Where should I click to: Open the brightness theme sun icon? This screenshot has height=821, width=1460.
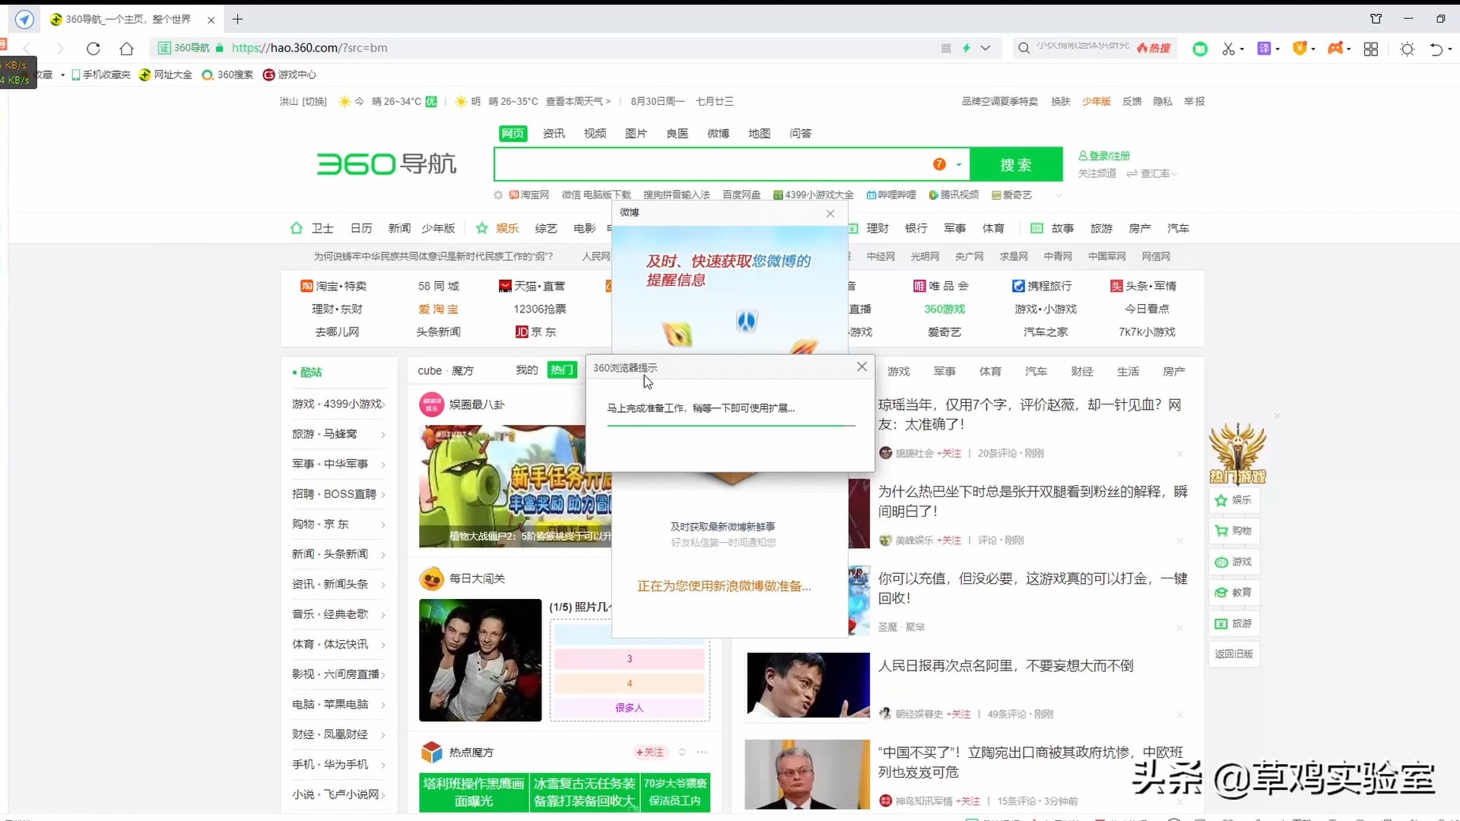(x=1407, y=48)
